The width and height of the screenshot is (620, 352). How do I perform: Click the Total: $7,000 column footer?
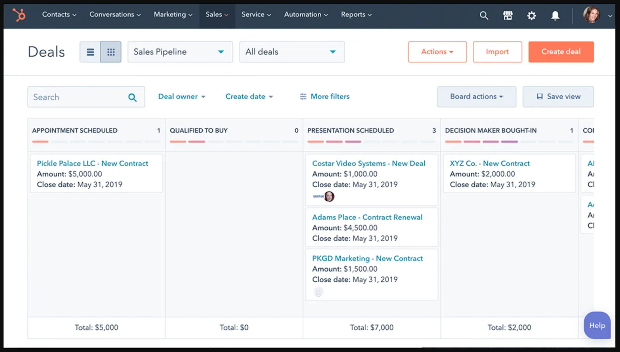372,328
